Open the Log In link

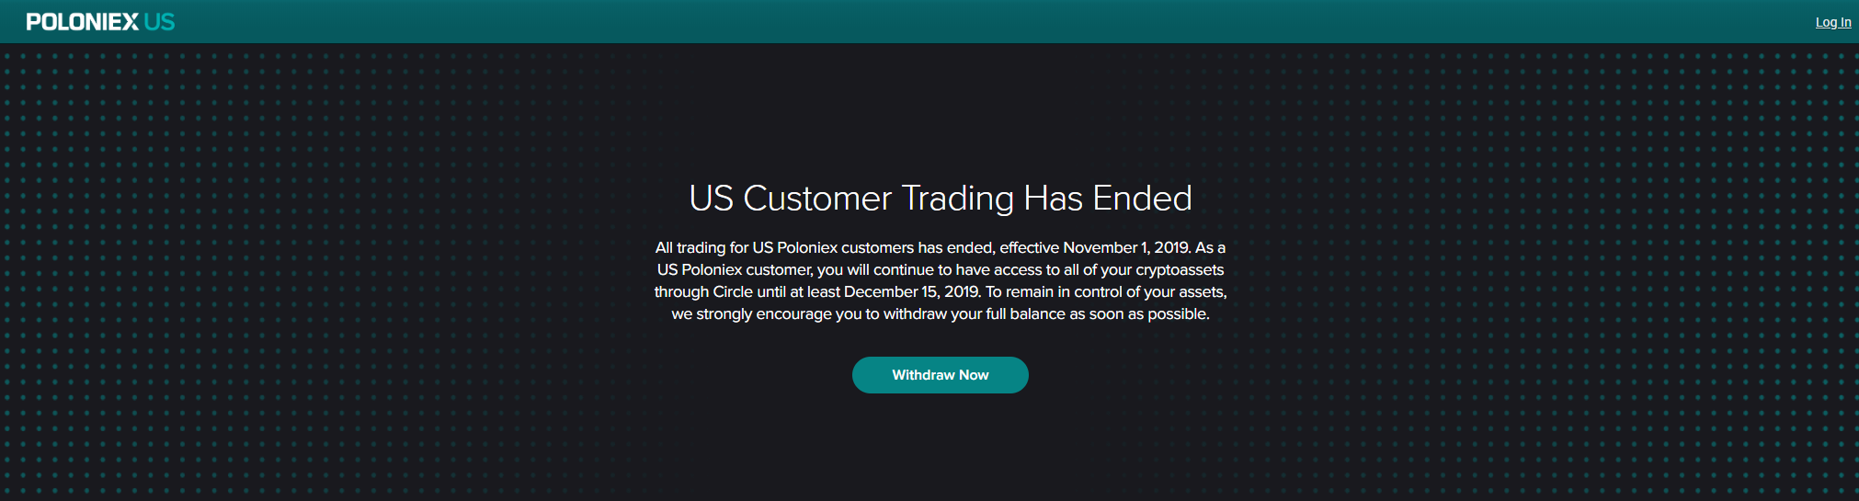(1832, 22)
